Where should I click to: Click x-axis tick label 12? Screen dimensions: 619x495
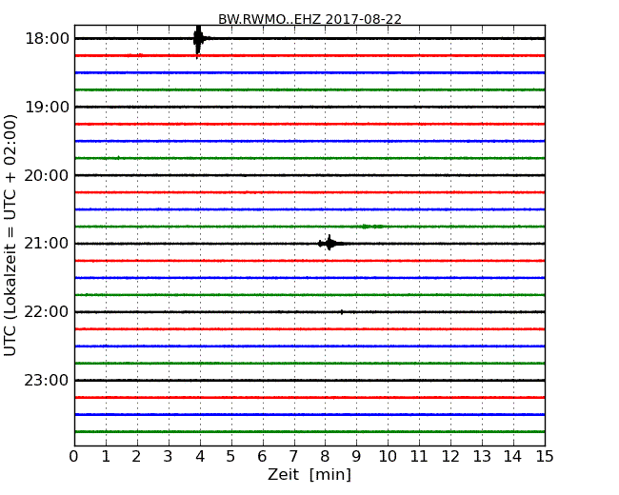coord(450,456)
